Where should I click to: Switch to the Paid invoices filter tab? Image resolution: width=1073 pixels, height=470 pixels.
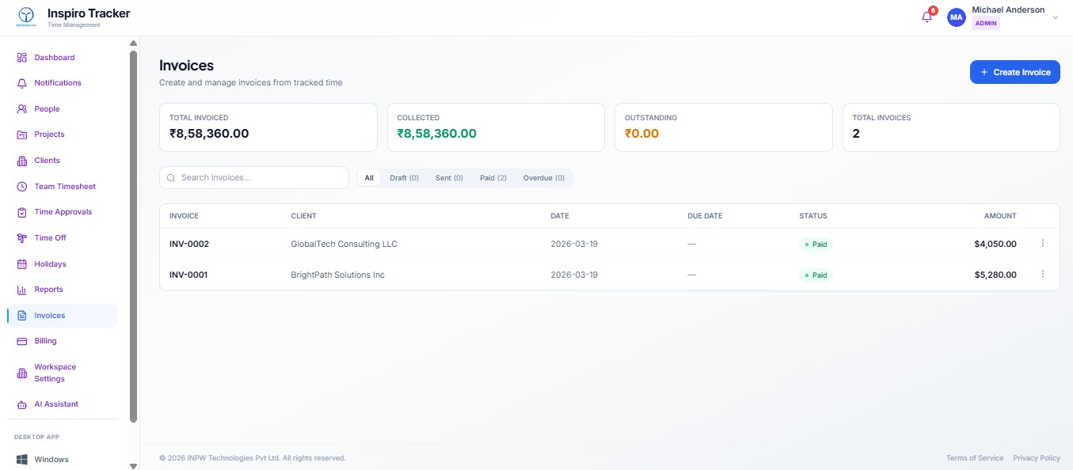click(x=493, y=177)
